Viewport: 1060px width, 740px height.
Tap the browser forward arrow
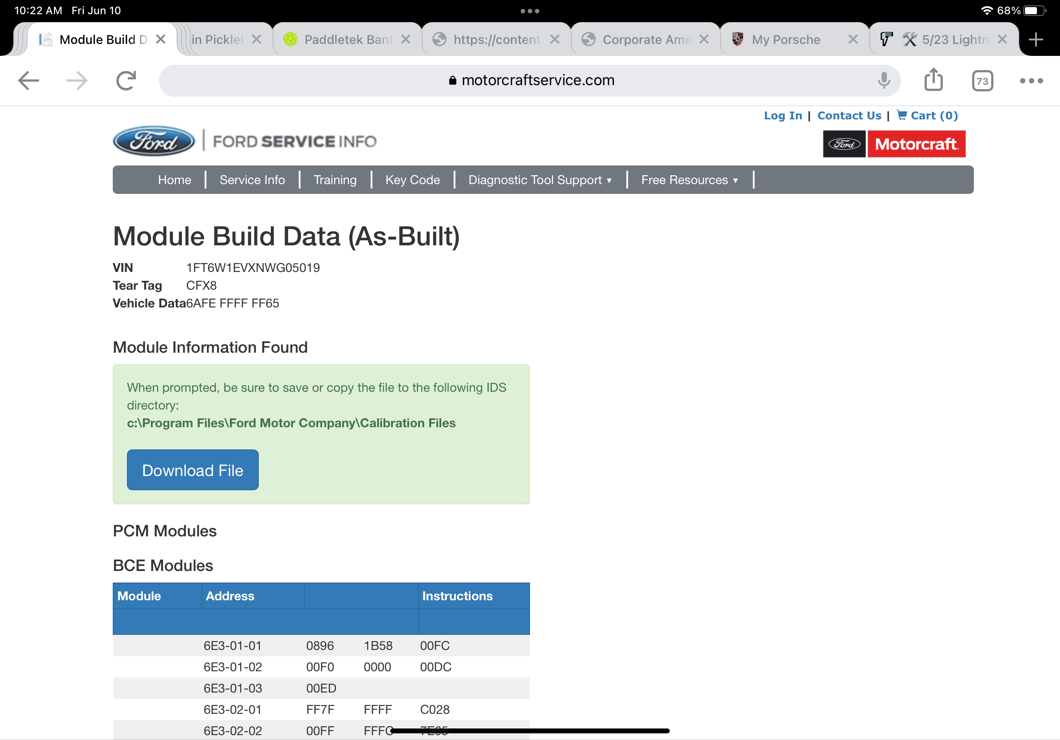[77, 81]
